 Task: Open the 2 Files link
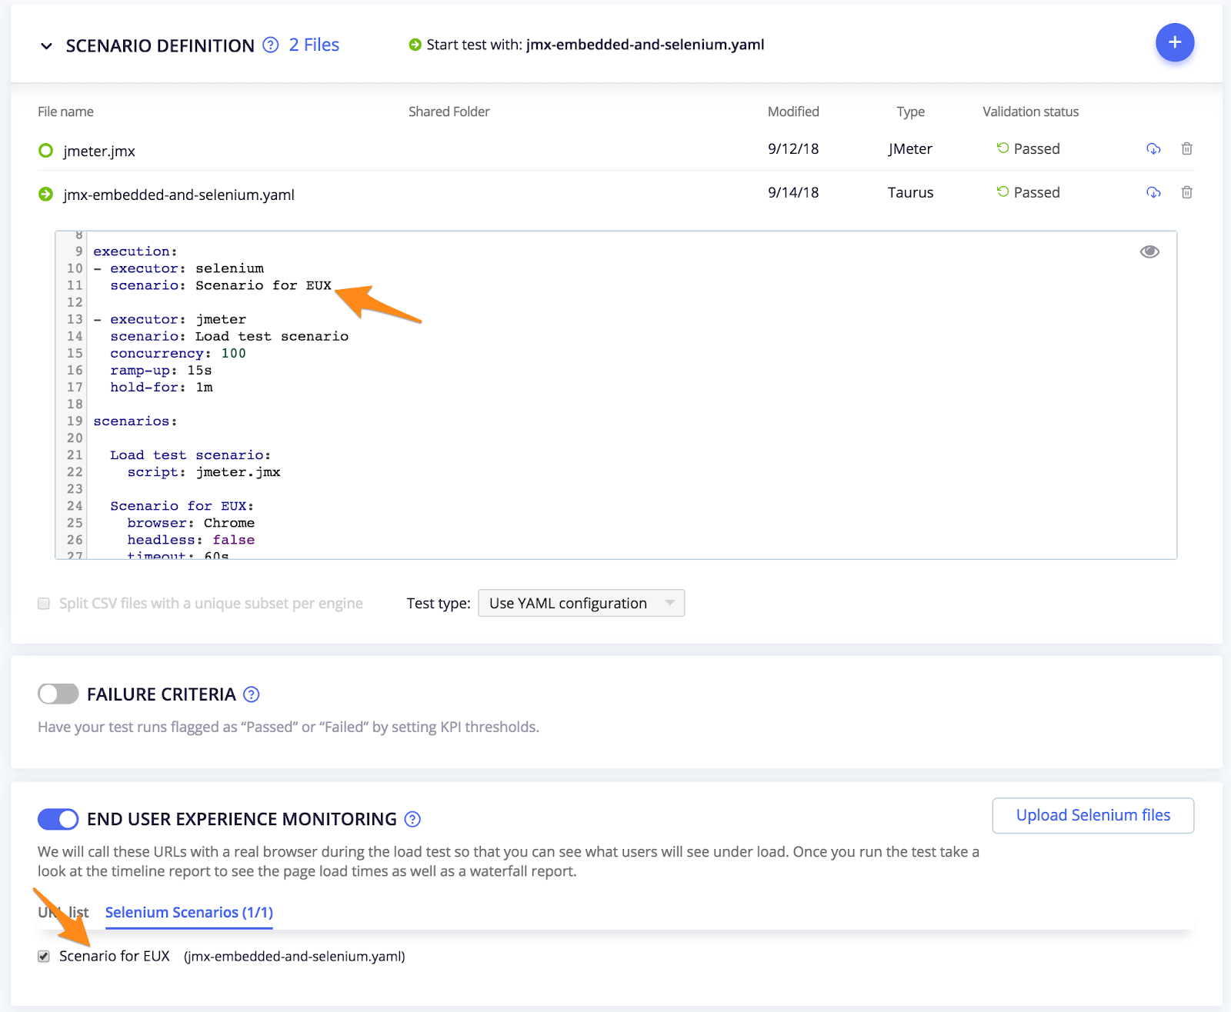point(314,45)
